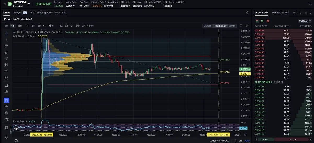Take a chart snapshot with camera icon
314x143 pixels.
tap(77, 26)
